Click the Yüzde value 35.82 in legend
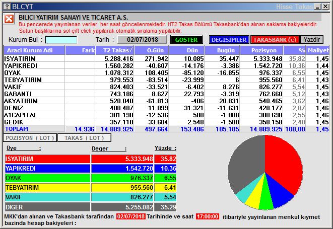 click(168, 159)
